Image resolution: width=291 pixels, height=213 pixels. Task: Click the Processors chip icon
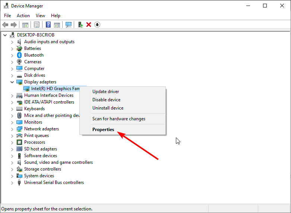coord(19,142)
